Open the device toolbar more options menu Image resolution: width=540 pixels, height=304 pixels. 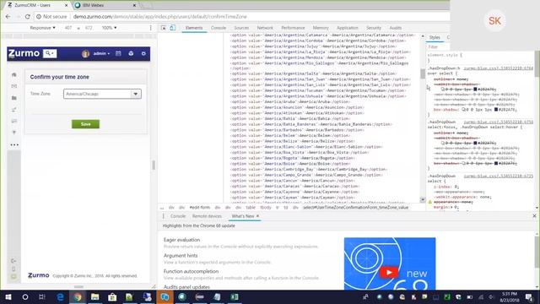150,28
